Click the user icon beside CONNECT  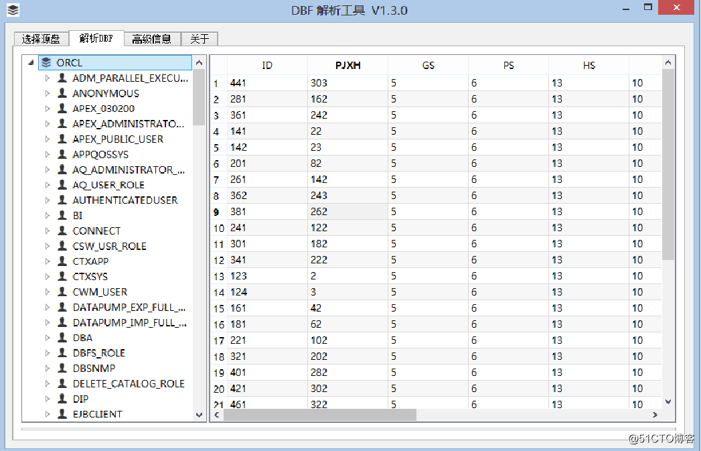62,231
